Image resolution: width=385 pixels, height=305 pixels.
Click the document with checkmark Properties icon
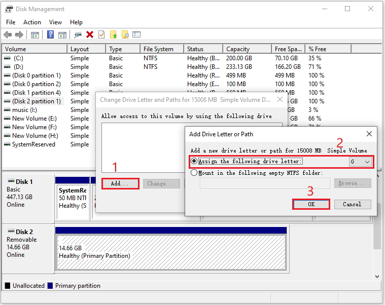coord(101,34)
